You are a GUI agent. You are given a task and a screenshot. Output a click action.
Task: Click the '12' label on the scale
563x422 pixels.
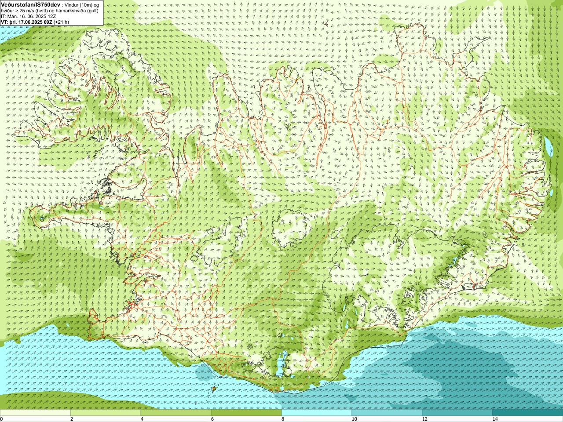point(424,419)
